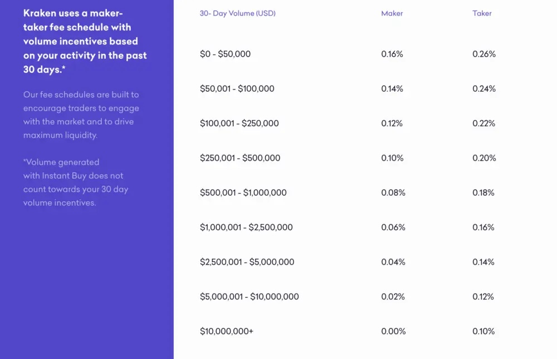
Task: Click the Taker column header
Action: (482, 13)
